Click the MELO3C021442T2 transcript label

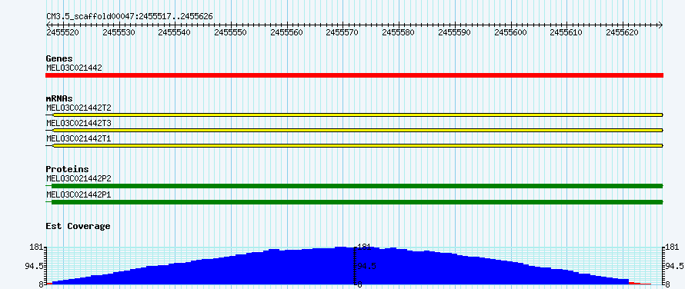pos(79,108)
